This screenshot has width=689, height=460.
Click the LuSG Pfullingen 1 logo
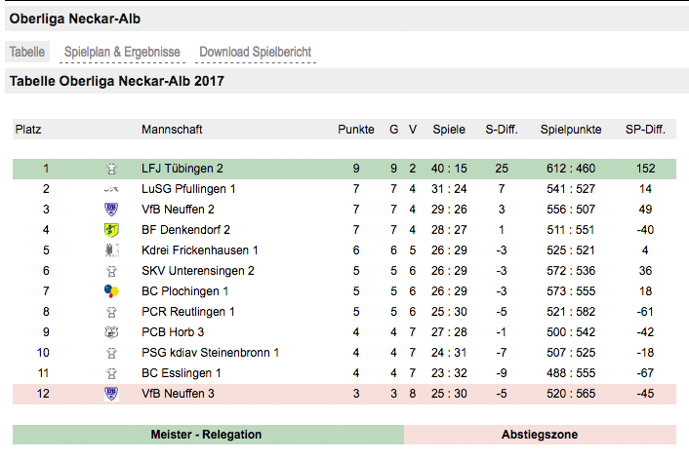(x=111, y=189)
